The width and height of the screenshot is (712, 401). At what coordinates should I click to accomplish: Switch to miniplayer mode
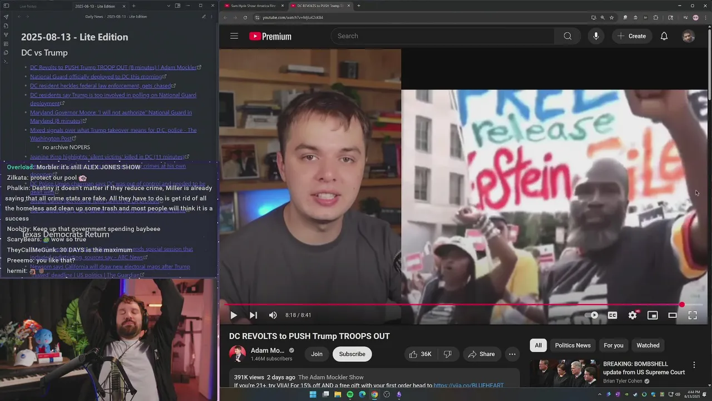(652, 315)
